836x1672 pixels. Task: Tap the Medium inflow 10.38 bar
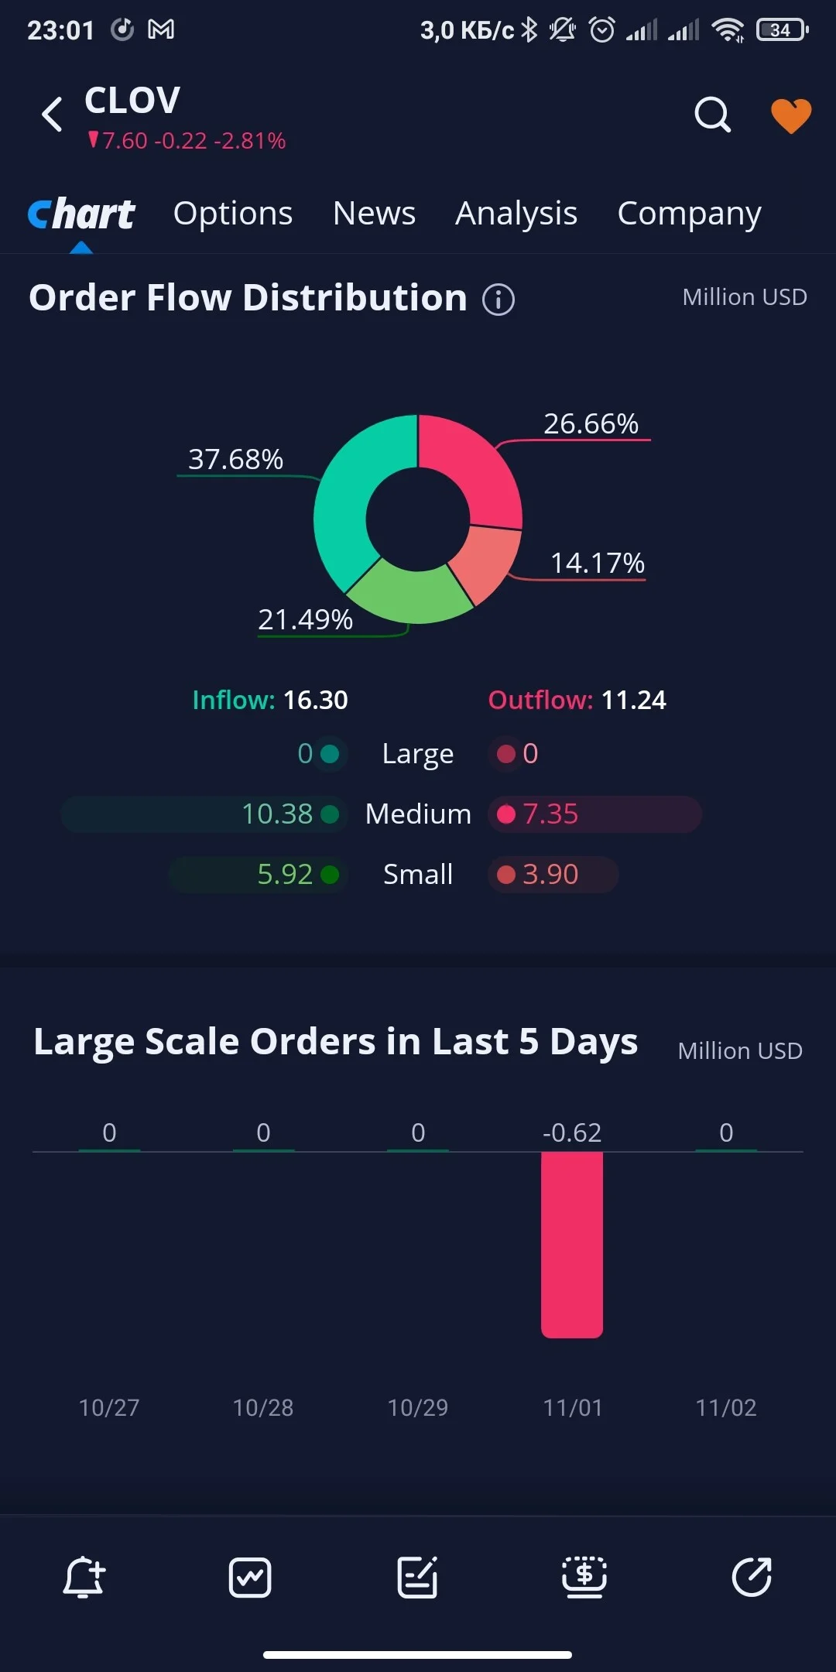point(203,814)
